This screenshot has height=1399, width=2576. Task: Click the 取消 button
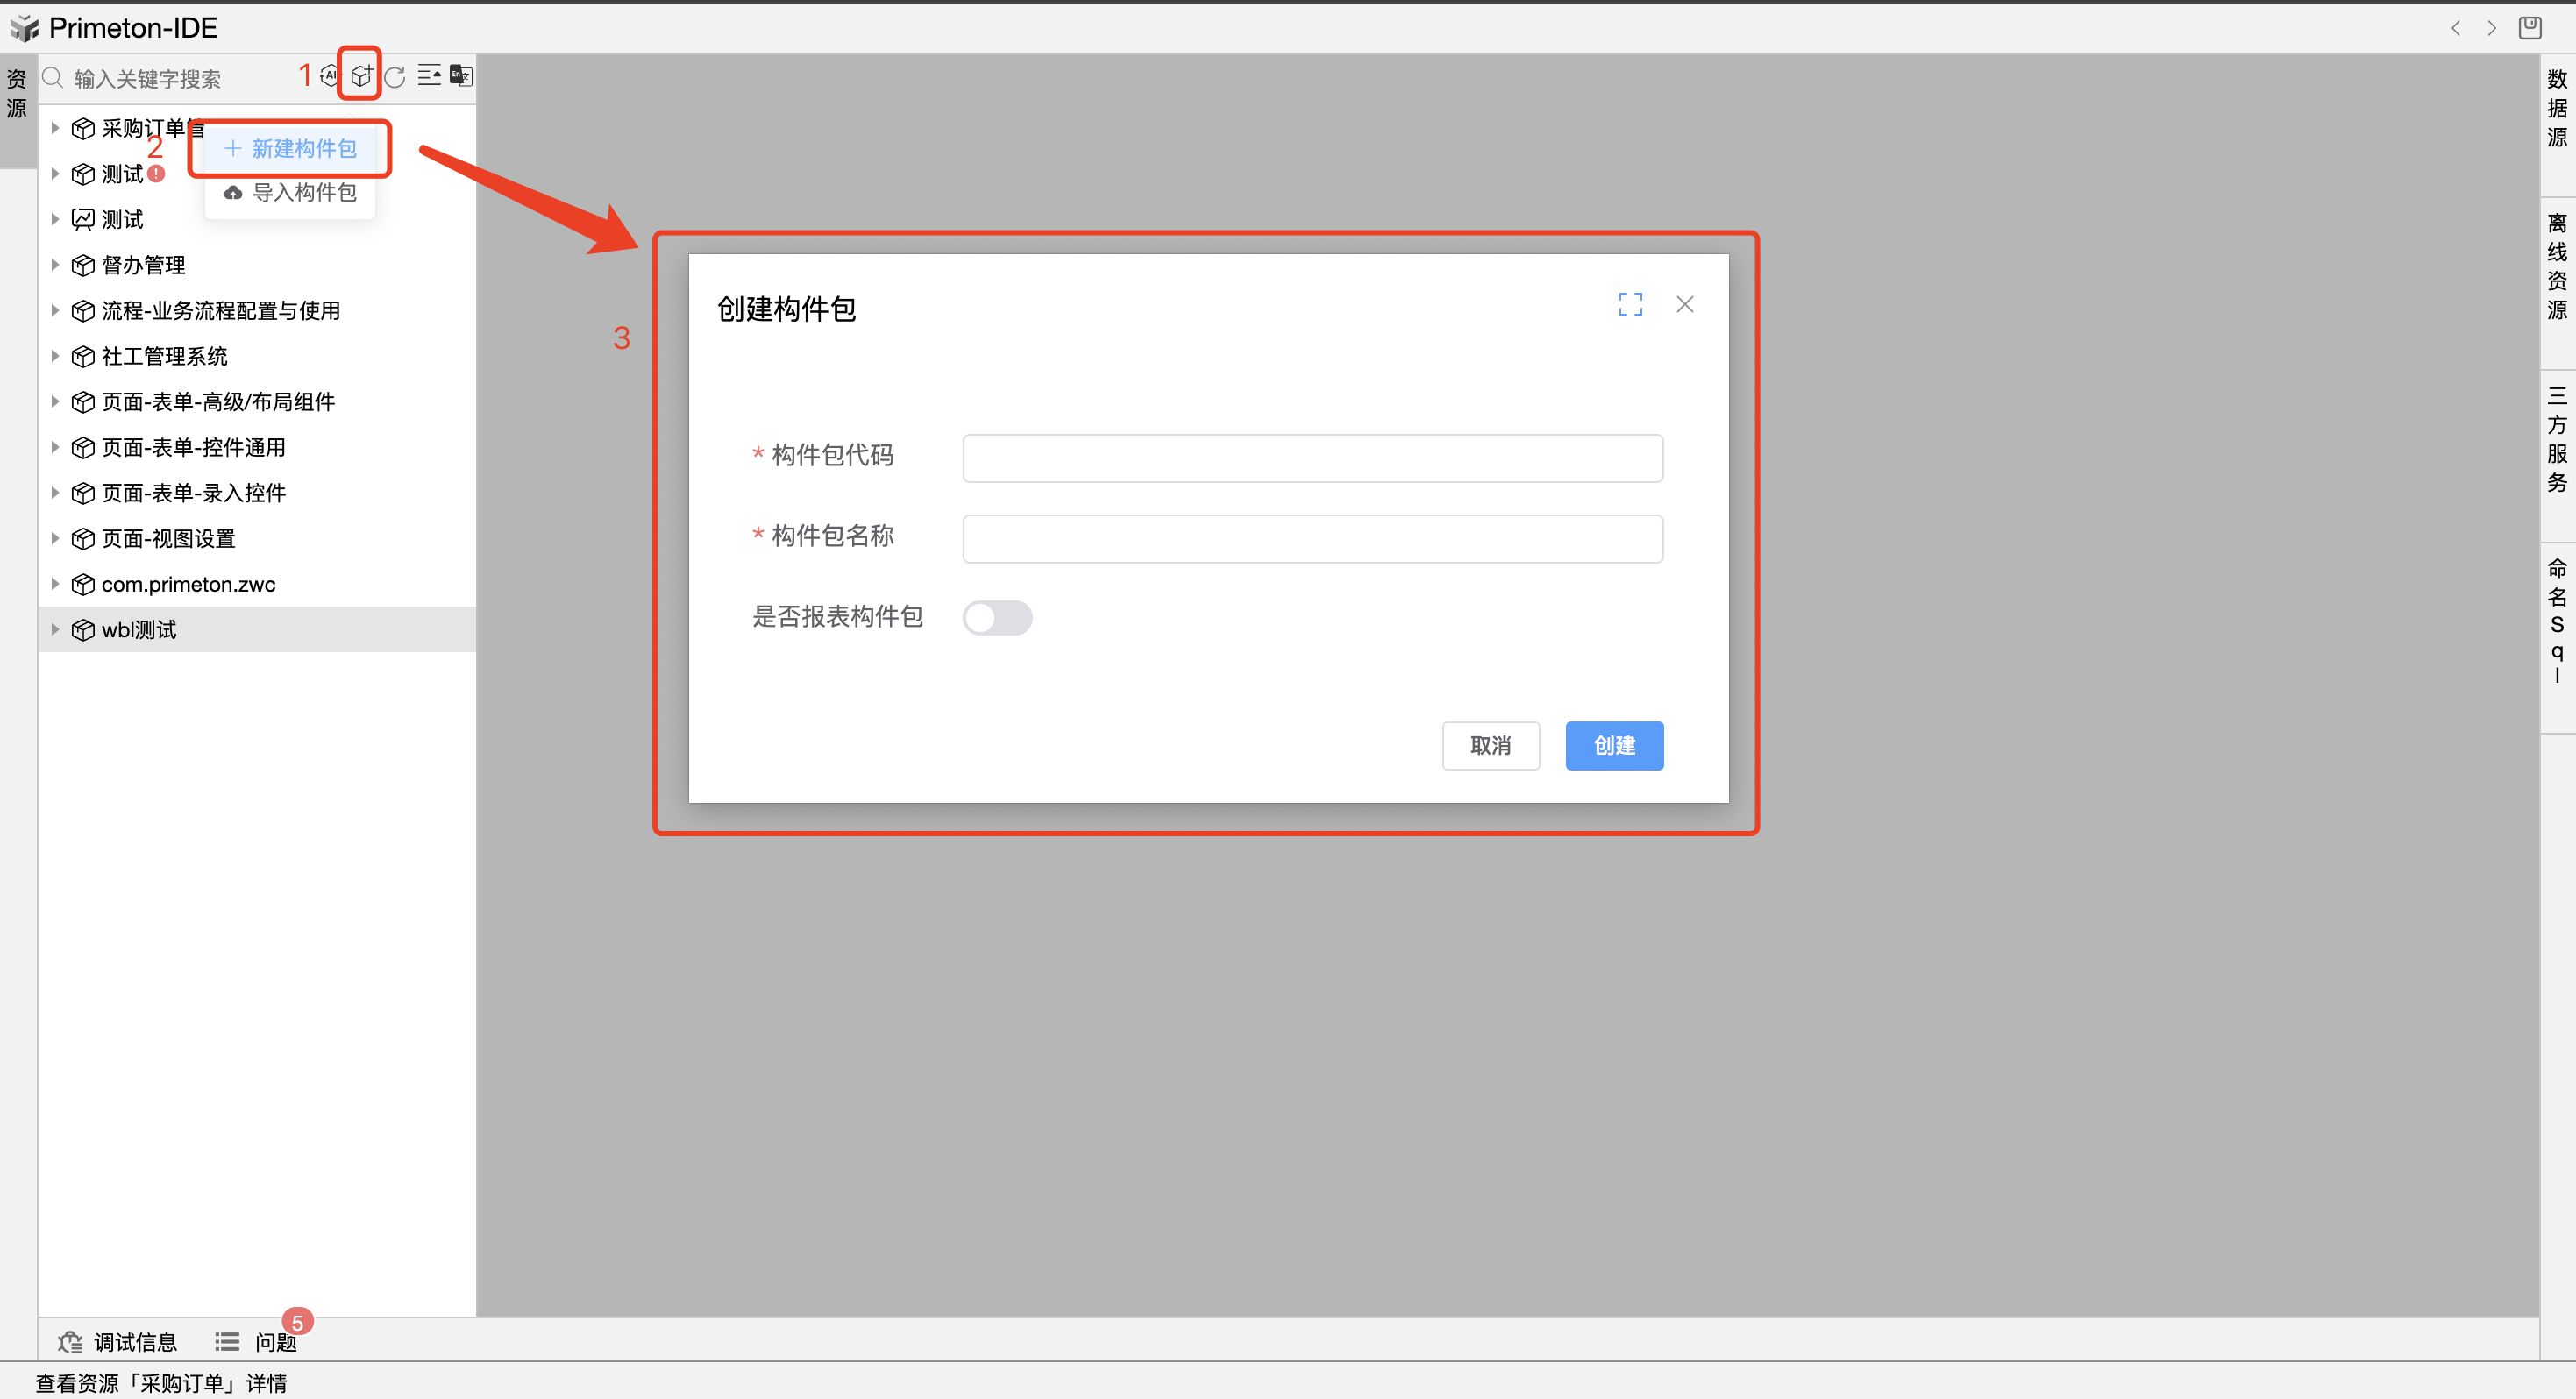pos(1490,746)
